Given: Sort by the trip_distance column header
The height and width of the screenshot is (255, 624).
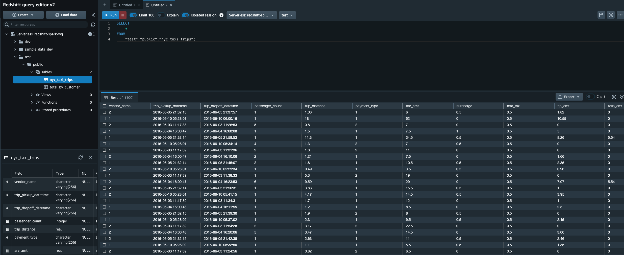Looking at the screenshot, I should pos(327,106).
